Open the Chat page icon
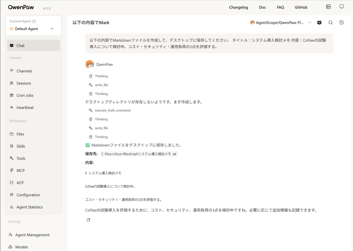 pyautogui.click(x=11, y=46)
